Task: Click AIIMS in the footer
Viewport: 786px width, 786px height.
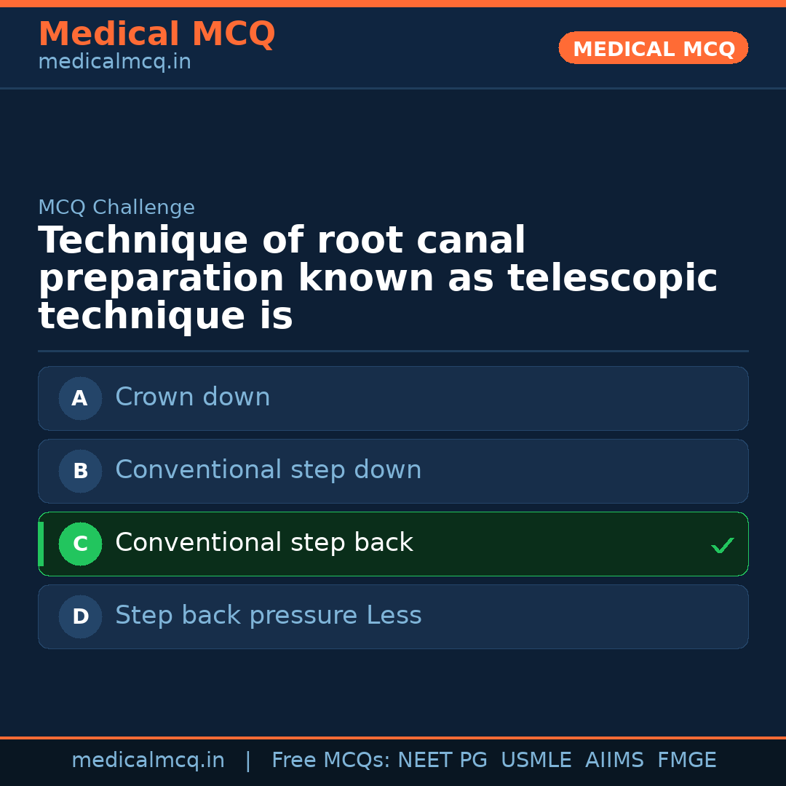Action: [x=614, y=761]
